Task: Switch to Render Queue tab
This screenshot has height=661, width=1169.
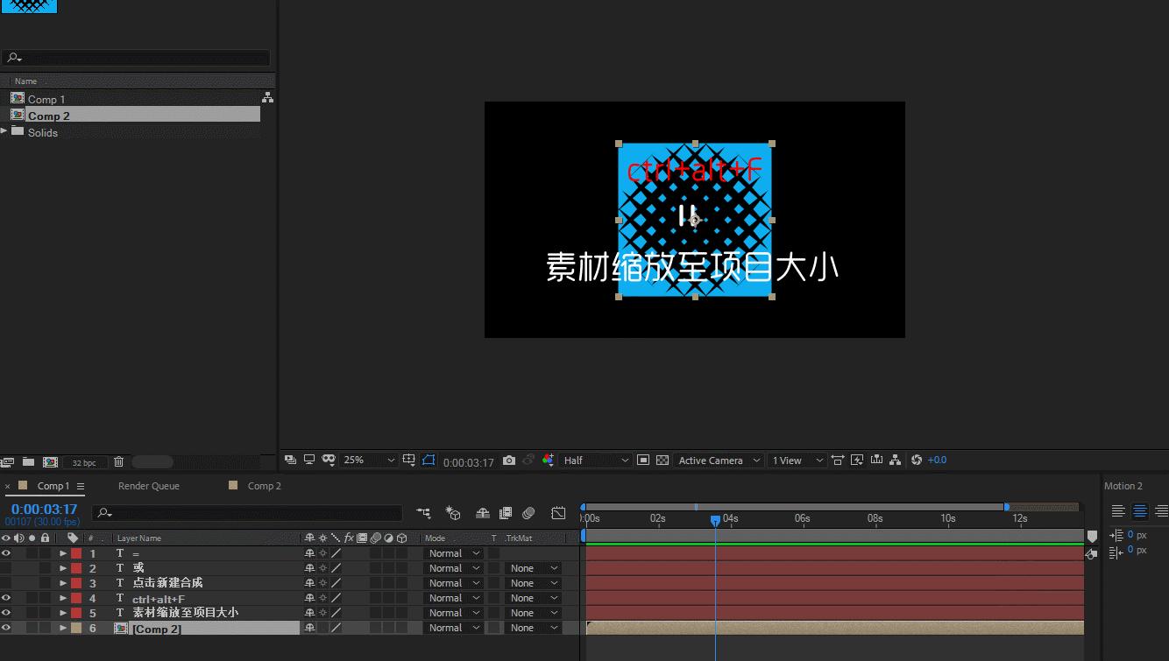Action: 149,486
